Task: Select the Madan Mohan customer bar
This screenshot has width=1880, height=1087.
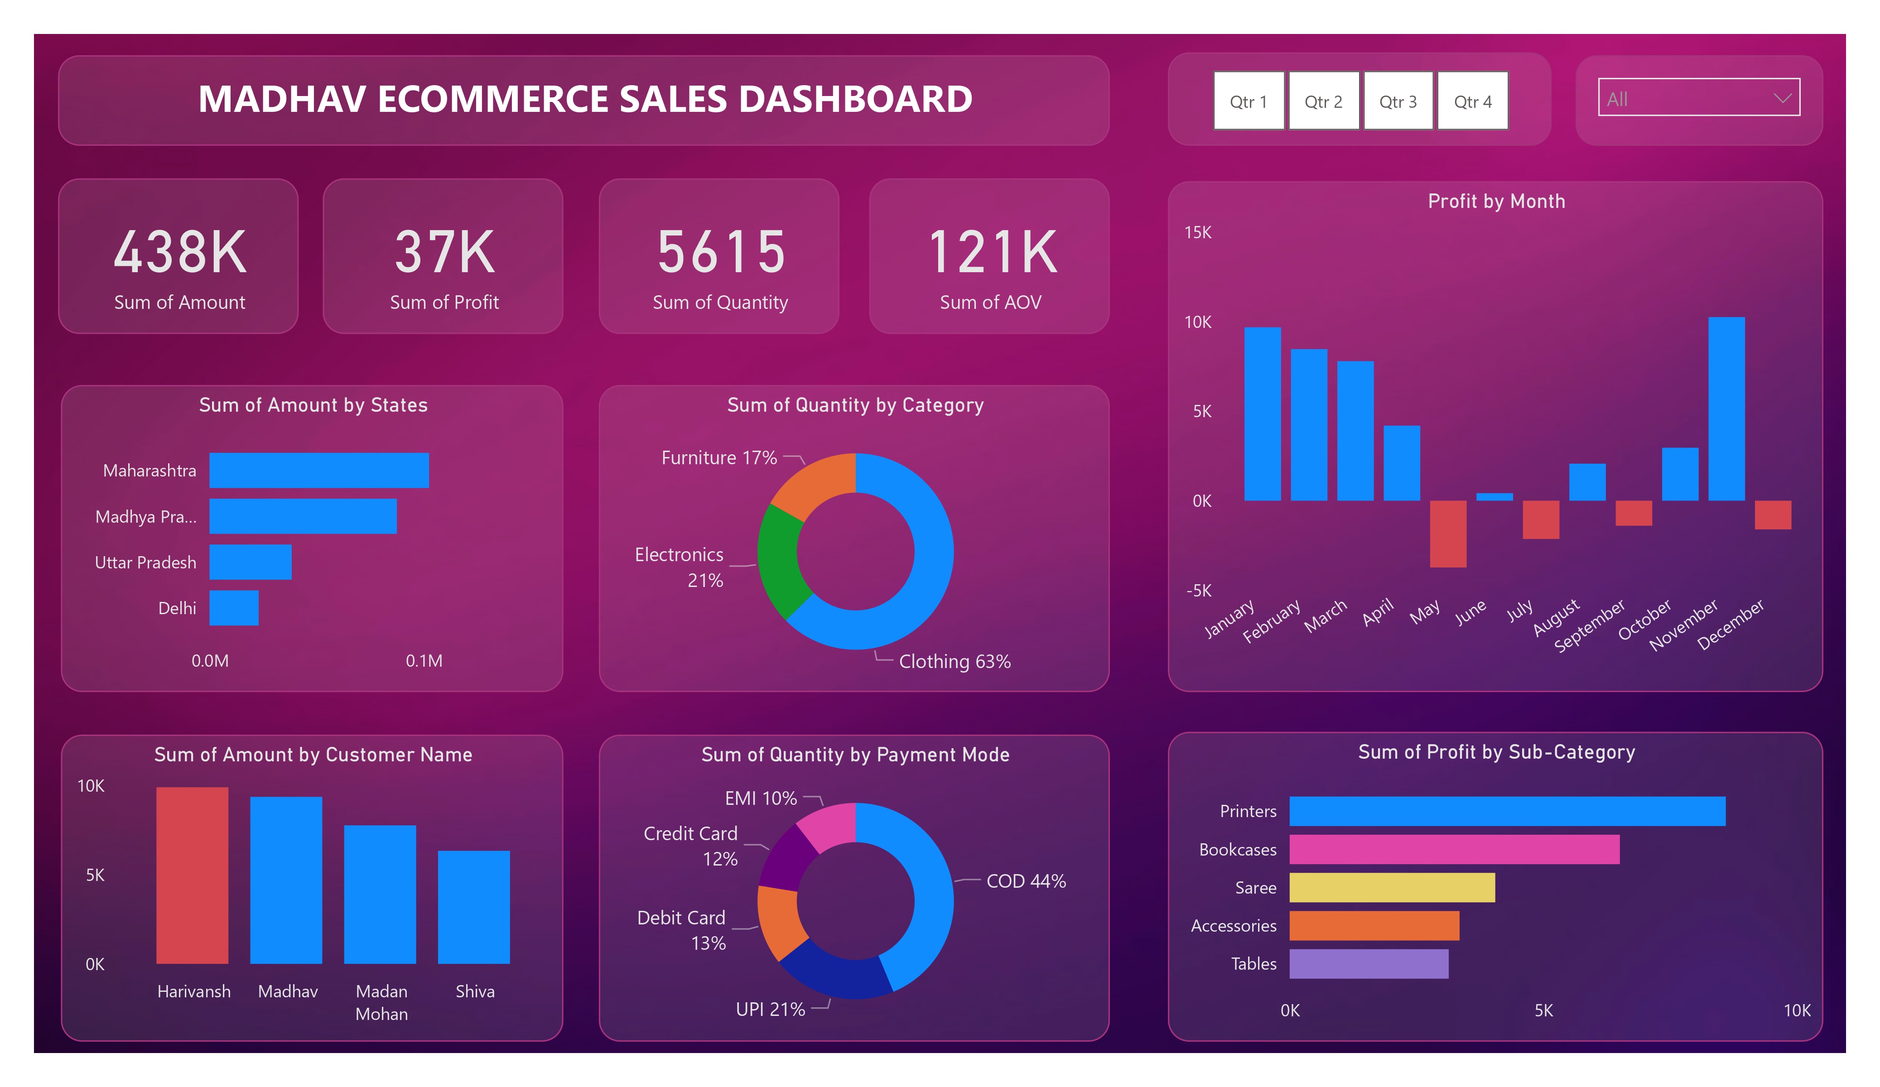Action: pos(380,895)
